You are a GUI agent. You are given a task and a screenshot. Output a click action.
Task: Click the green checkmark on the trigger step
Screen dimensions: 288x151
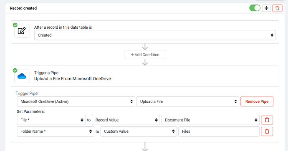[x=15, y=25]
